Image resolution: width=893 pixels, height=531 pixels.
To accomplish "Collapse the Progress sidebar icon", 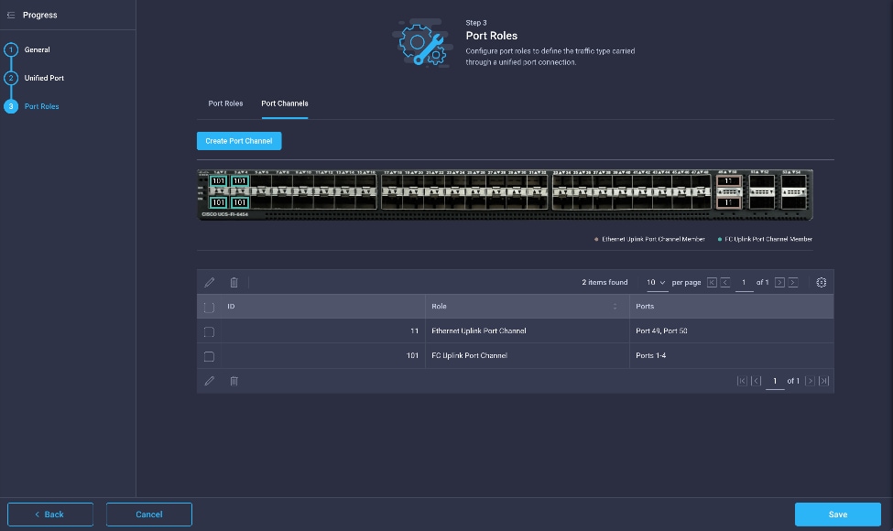I will [x=11, y=16].
